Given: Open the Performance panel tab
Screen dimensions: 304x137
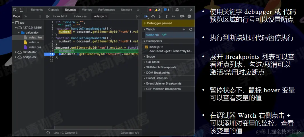Looking at the screenshot, I should (107, 10).
